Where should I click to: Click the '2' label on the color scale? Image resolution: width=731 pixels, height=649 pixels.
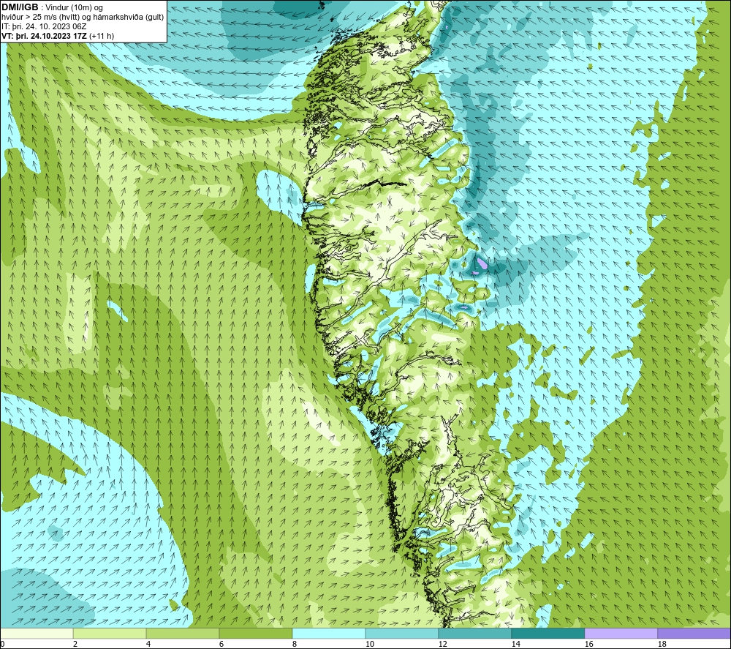tap(75, 644)
